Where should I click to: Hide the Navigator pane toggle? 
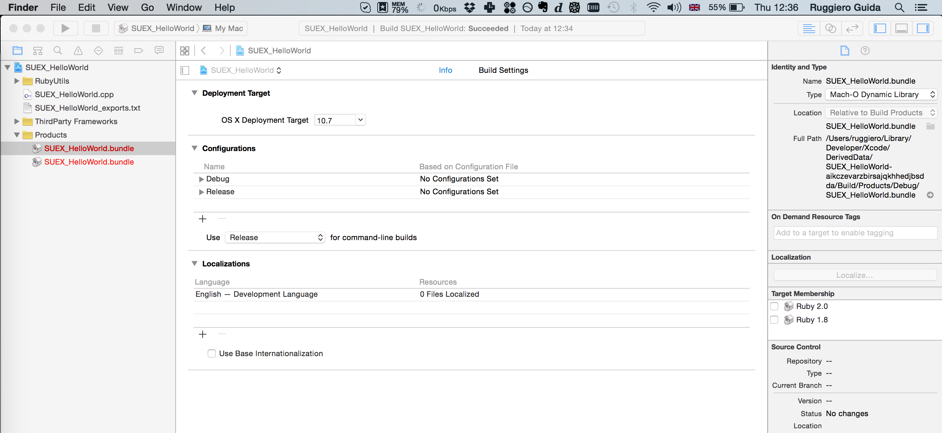click(880, 28)
